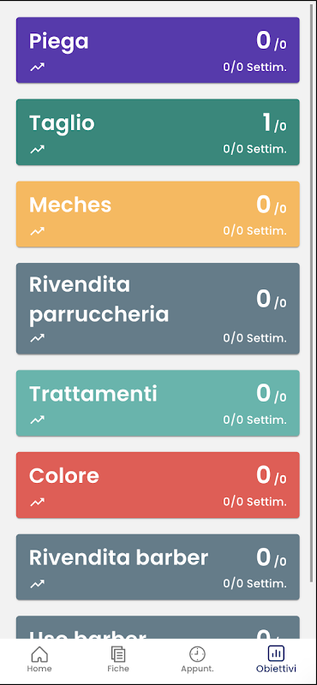
Task: Click the partially visible Uso barber card
Action: tap(158, 628)
